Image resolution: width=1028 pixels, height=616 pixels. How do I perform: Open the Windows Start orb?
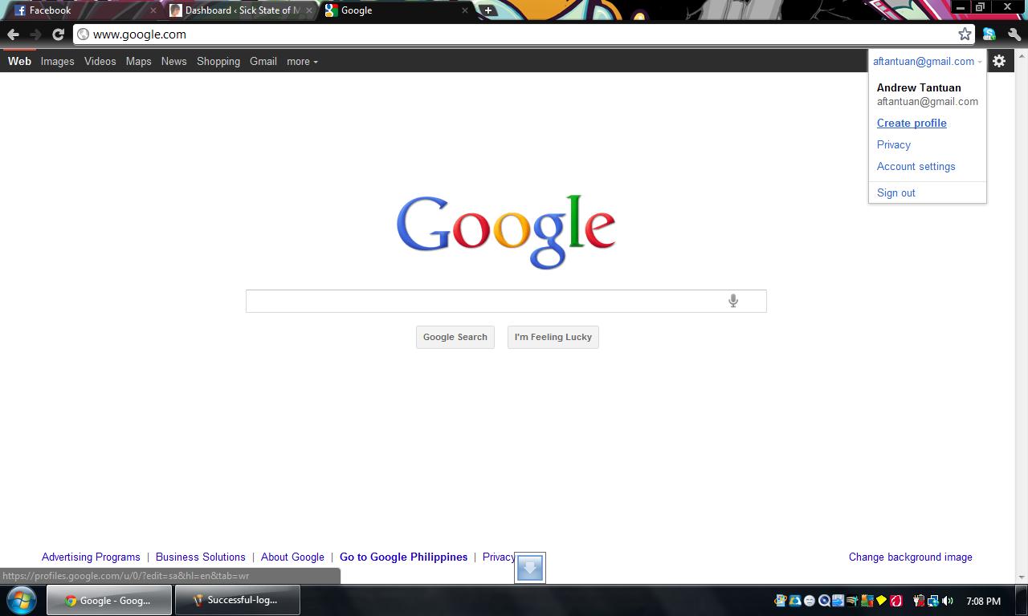pos(21,600)
